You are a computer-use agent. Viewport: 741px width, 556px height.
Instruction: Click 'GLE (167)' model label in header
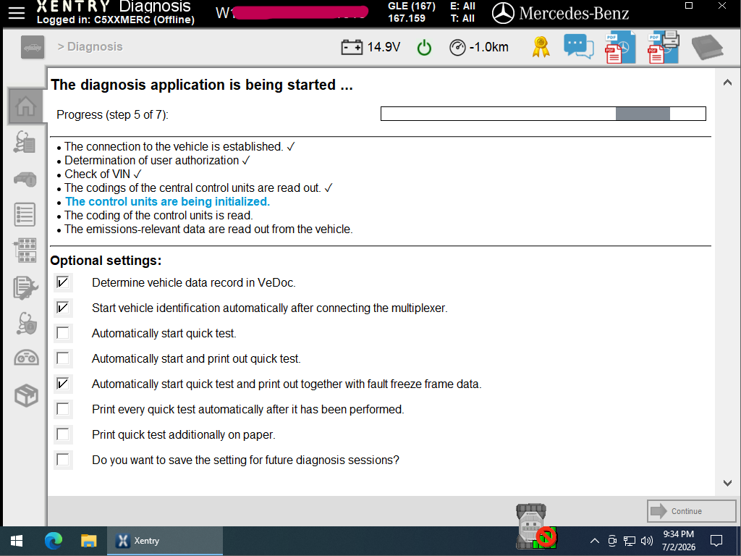click(x=412, y=6)
